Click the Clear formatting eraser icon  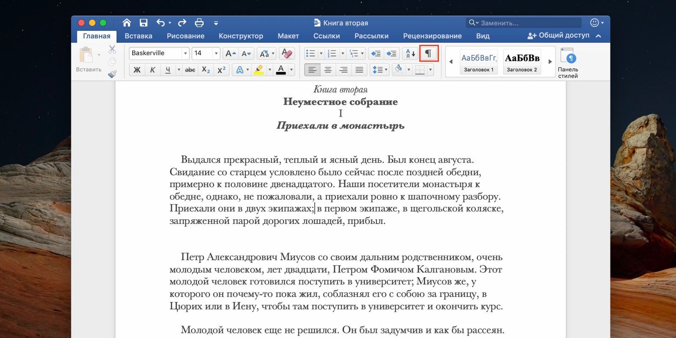pyautogui.click(x=286, y=53)
